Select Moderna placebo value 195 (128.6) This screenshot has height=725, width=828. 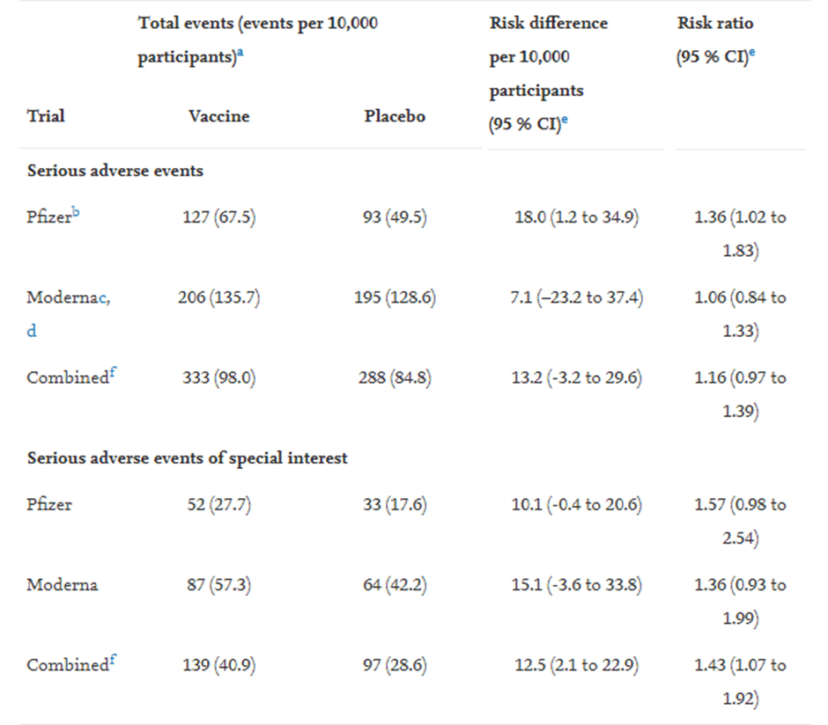coord(395,298)
